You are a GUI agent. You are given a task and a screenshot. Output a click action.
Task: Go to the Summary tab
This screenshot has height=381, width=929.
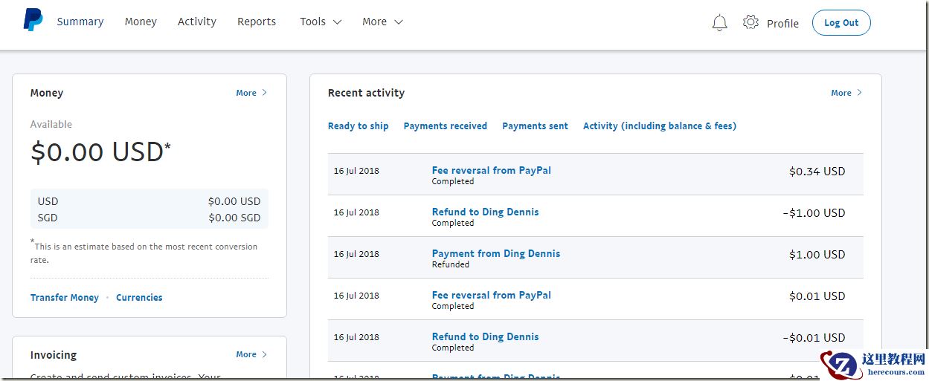80,22
